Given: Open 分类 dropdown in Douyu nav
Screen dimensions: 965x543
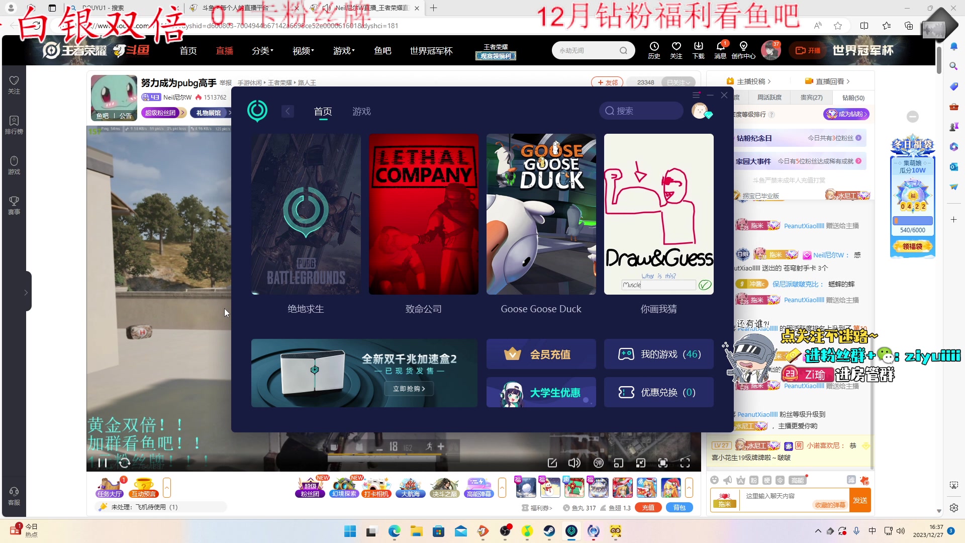Looking at the screenshot, I should coord(262,51).
